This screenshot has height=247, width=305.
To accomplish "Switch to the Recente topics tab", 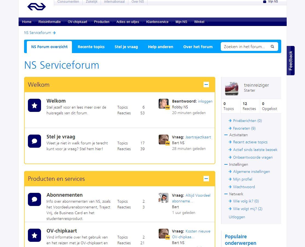I will pos(91,47).
